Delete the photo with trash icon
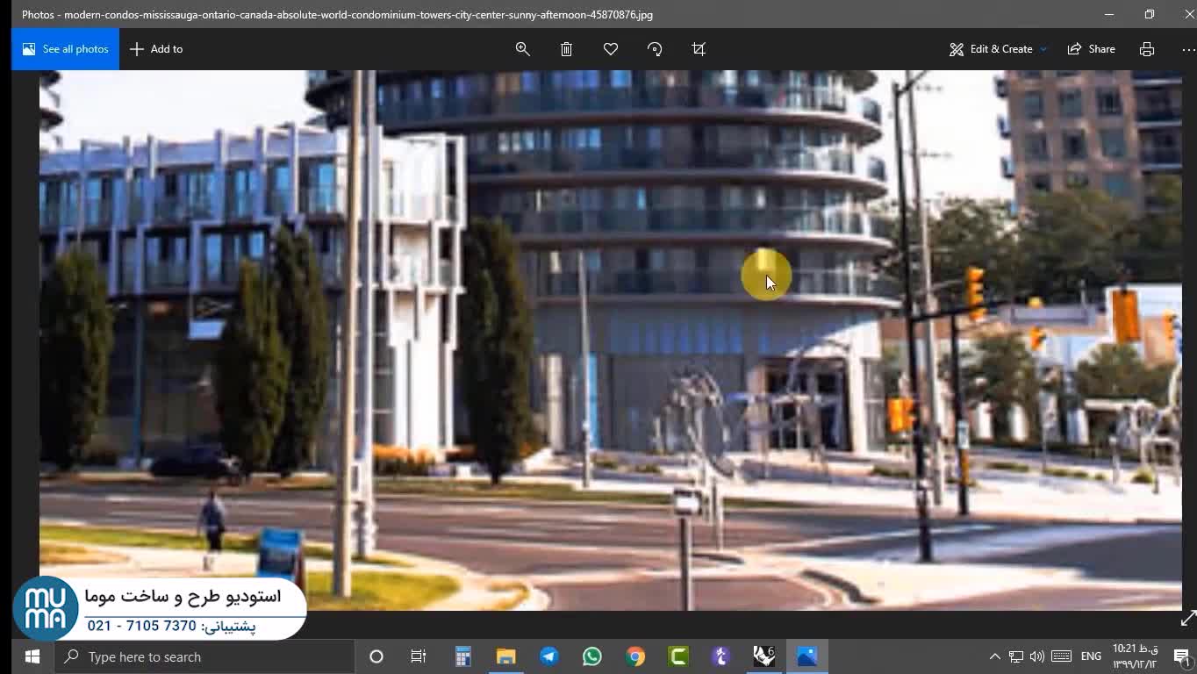This screenshot has width=1197, height=674. tap(567, 49)
